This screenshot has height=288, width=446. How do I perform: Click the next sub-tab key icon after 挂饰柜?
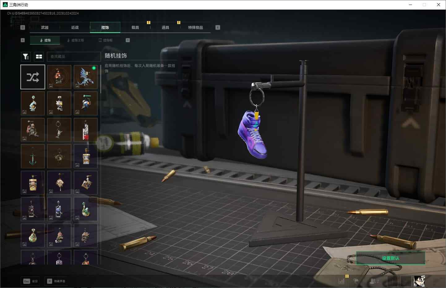point(128,40)
